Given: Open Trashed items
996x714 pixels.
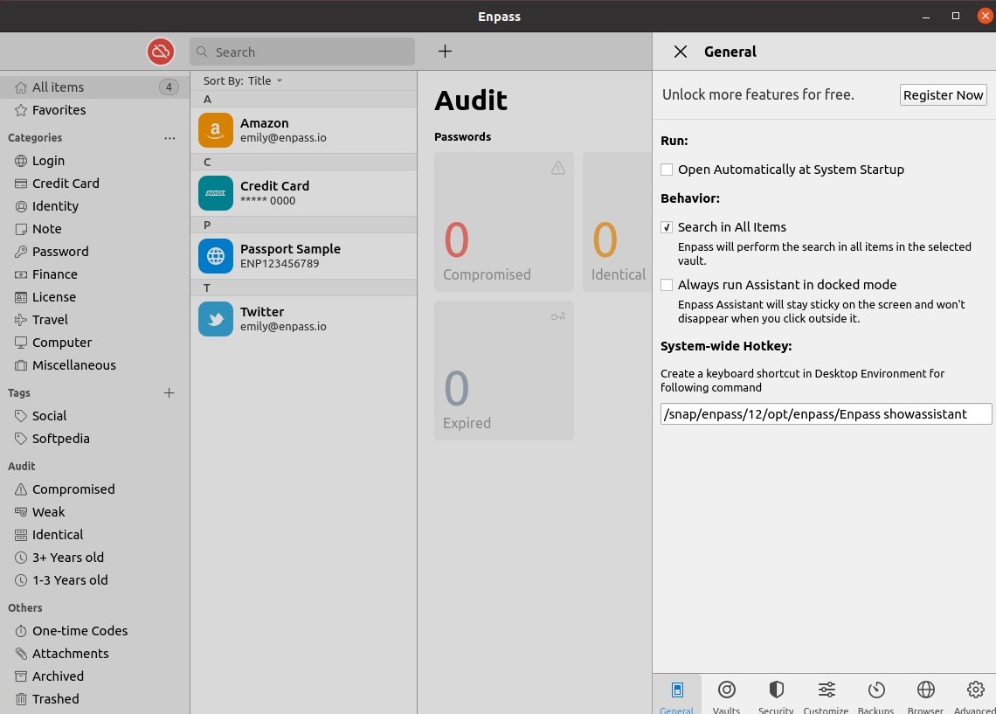Looking at the screenshot, I should point(94,699).
